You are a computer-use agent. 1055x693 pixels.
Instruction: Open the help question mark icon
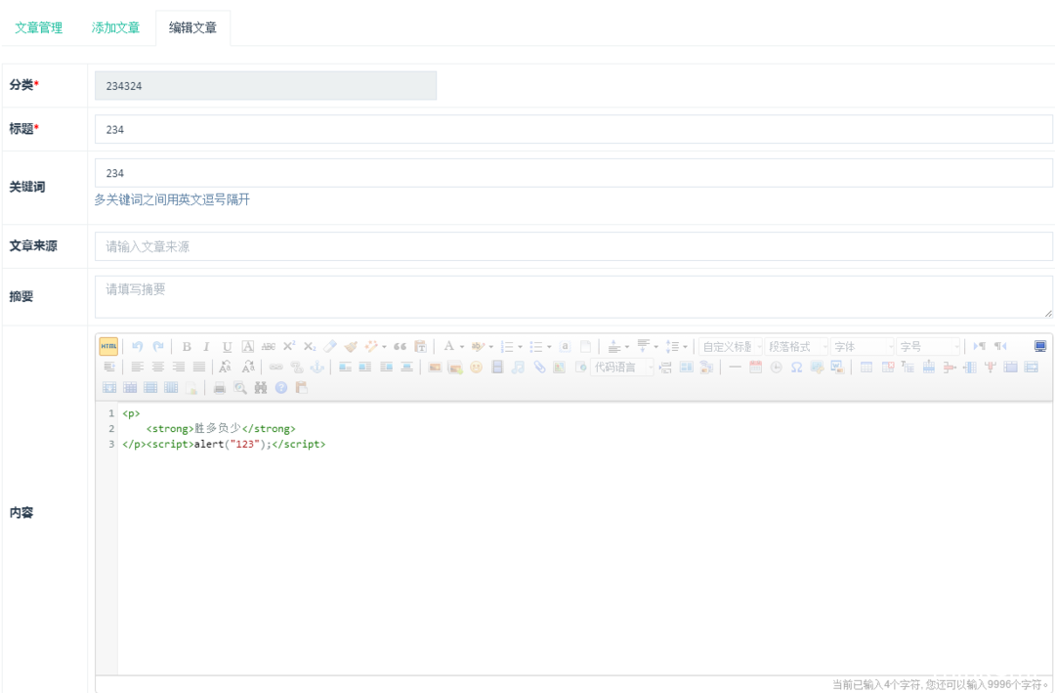[281, 387]
